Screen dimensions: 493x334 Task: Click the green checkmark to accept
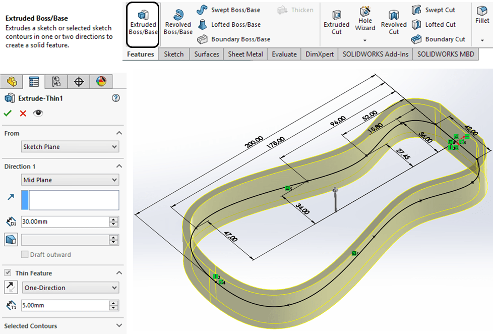(x=8, y=114)
